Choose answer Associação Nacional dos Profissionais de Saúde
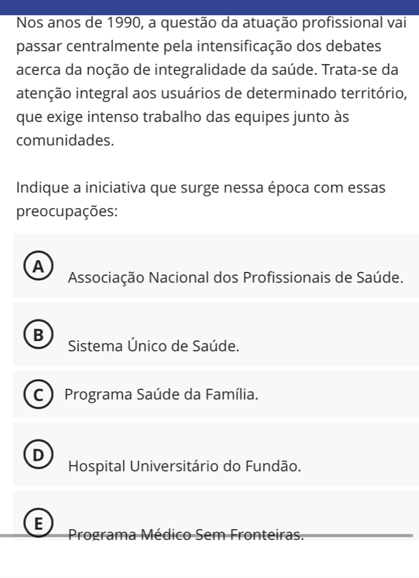Image resolution: width=419 pixels, height=578 pixels. click(236, 278)
